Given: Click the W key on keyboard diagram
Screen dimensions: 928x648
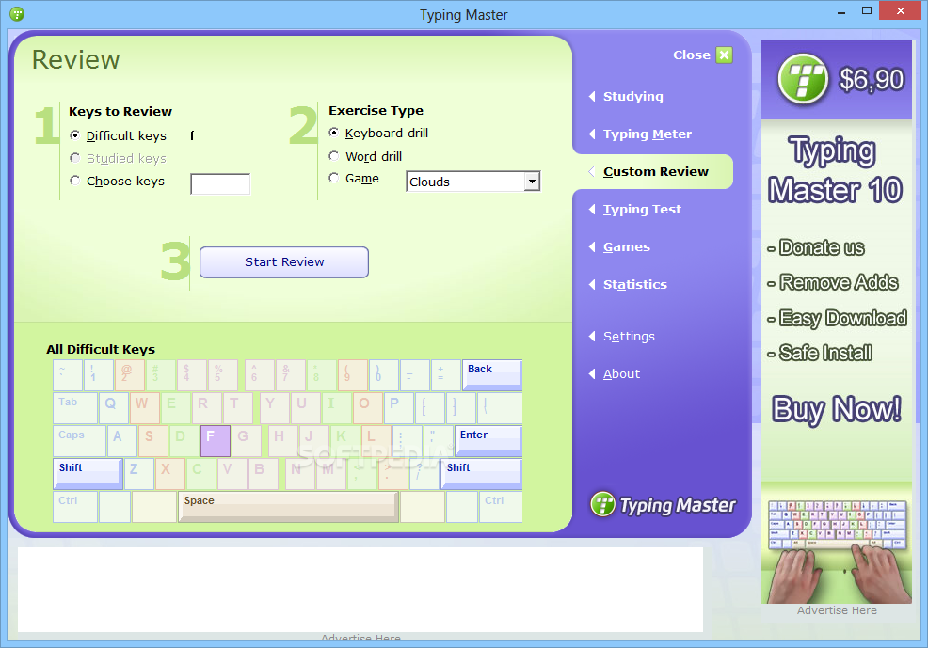Looking at the screenshot, I should tap(145, 408).
